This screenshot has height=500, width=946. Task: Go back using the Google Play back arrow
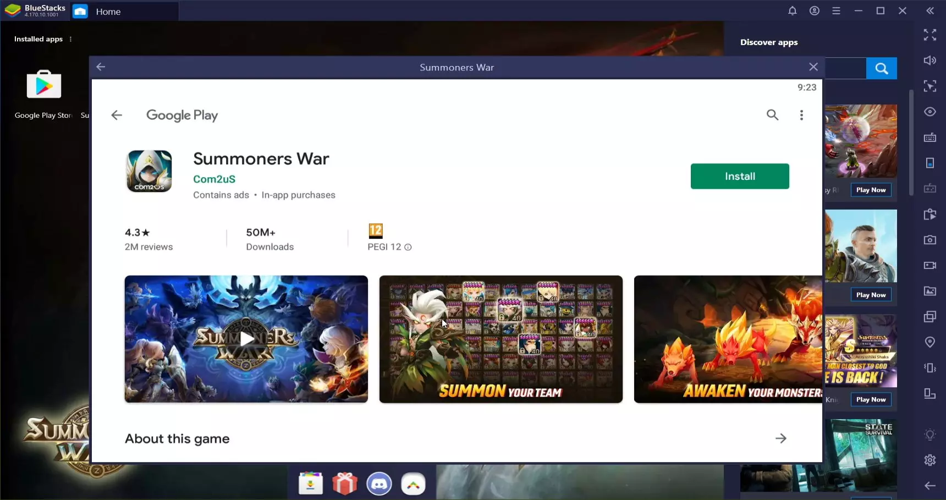[x=117, y=115]
